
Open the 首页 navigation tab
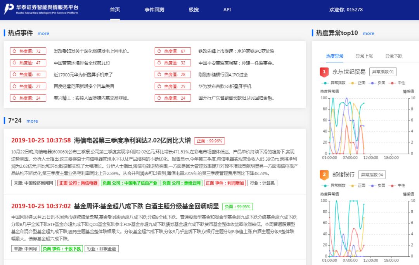pyautogui.click(x=115, y=10)
